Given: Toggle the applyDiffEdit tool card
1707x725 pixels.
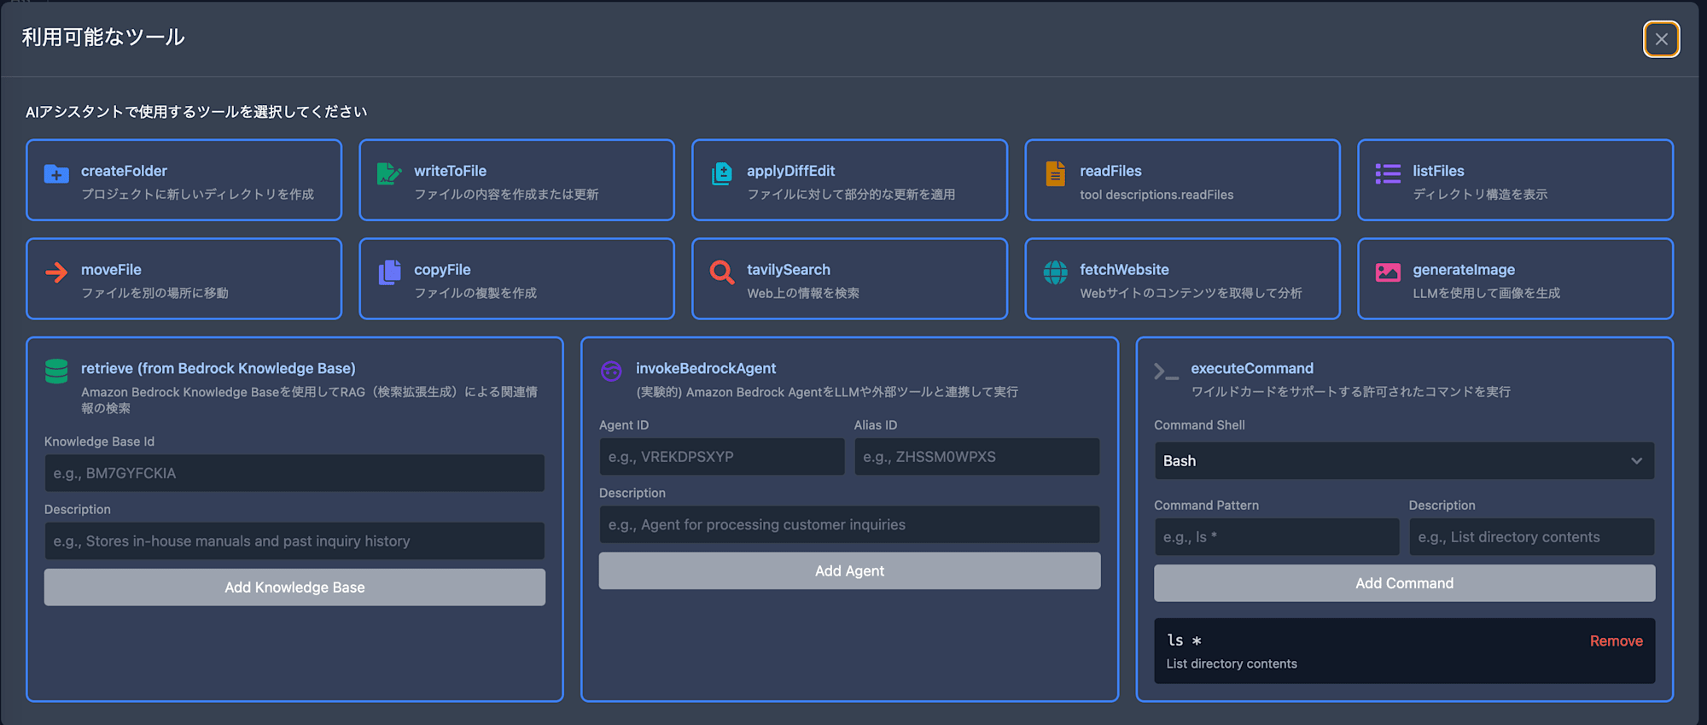Looking at the screenshot, I should tap(849, 180).
